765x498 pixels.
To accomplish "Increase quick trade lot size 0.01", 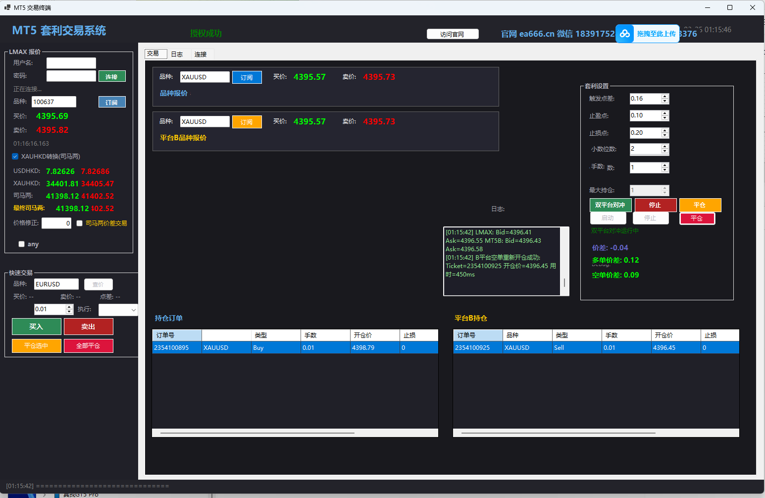I will (69, 307).
